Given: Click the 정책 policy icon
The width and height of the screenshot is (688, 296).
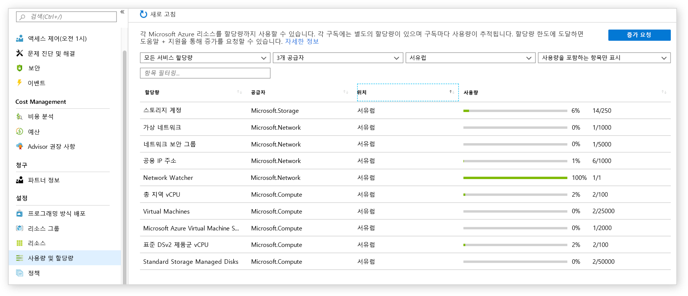Looking at the screenshot, I should pos(19,273).
